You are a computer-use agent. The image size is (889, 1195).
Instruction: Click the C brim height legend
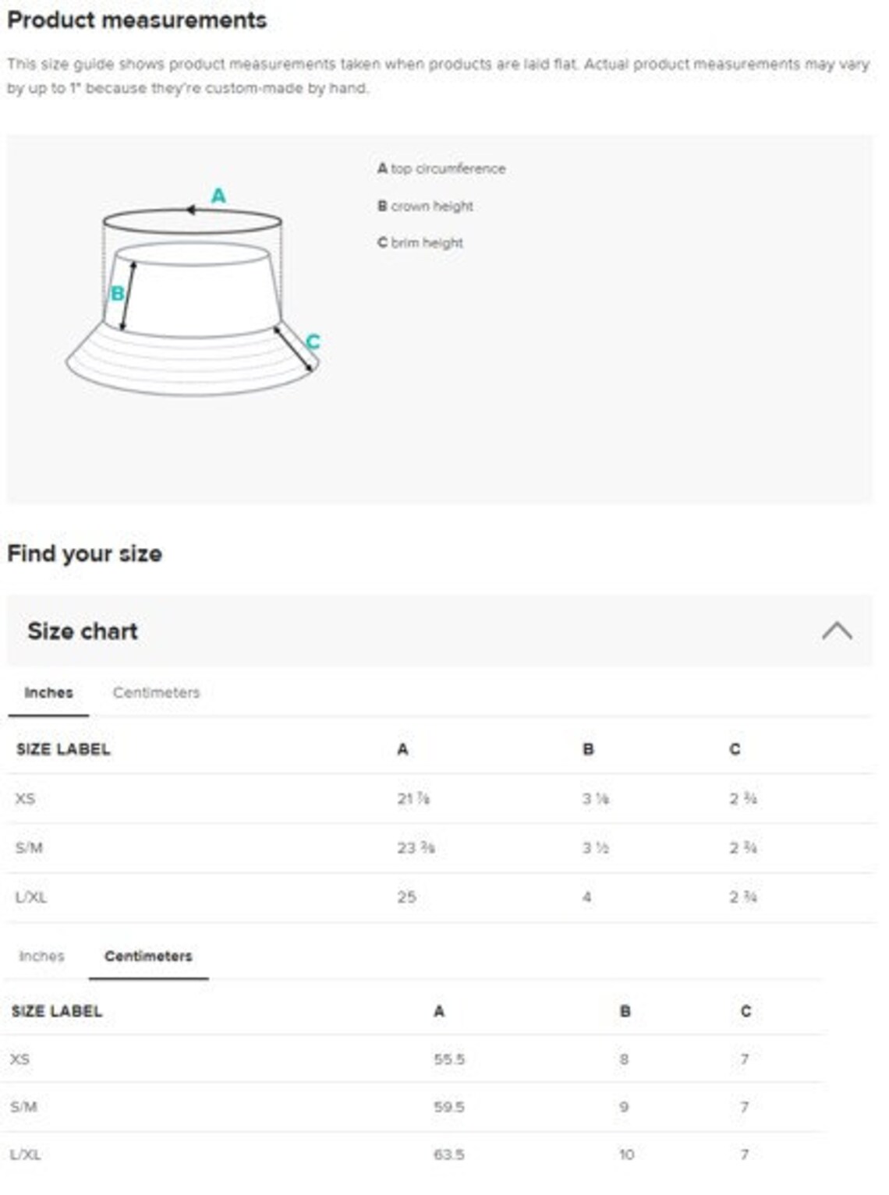click(420, 242)
